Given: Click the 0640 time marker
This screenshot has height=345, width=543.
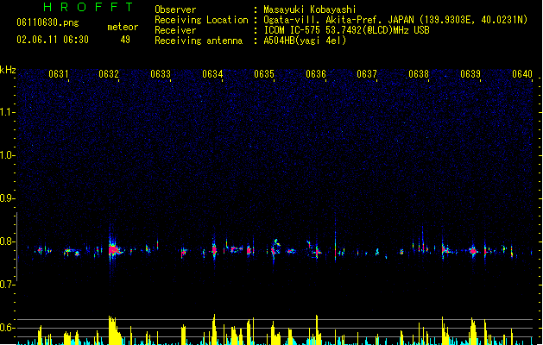Looking at the screenshot, I should click(522, 74).
